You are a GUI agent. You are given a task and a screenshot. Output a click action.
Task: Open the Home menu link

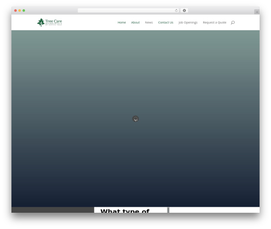121,23
